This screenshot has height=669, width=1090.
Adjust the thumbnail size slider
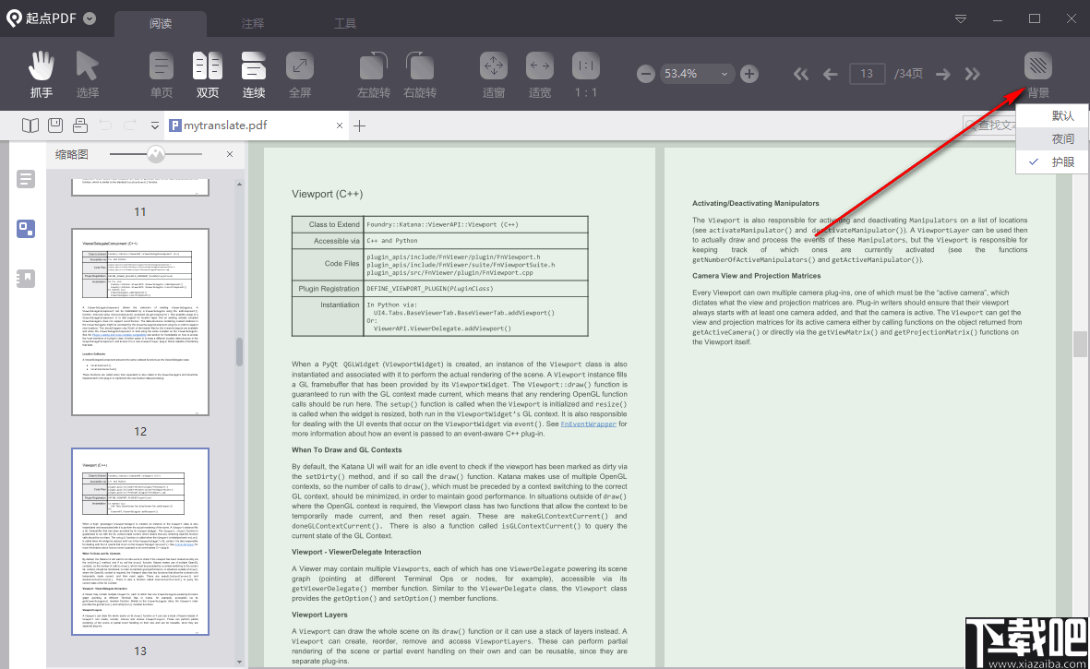pos(156,154)
